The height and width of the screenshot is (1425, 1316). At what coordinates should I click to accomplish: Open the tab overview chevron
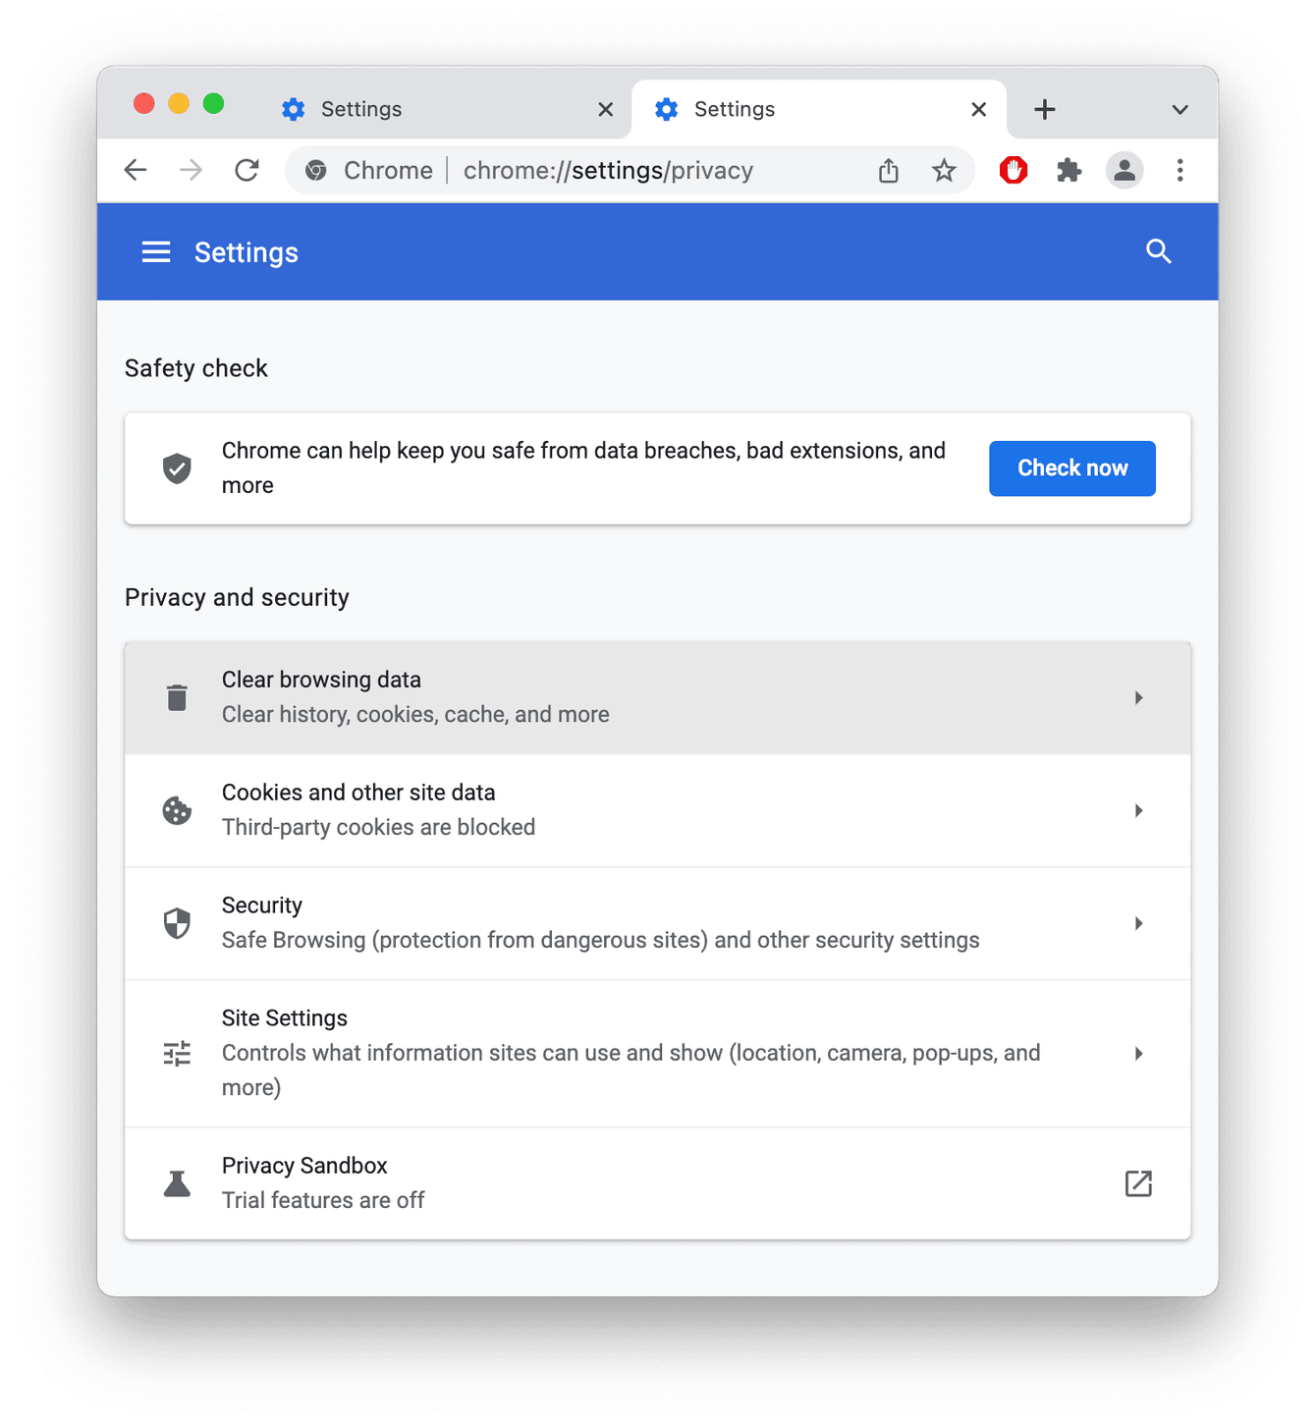tap(1179, 109)
